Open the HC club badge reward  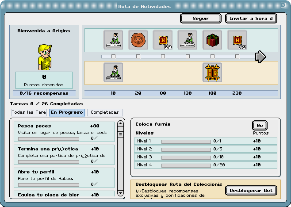pos(212,73)
